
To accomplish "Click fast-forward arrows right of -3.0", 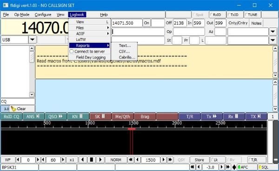I will point(228,167).
